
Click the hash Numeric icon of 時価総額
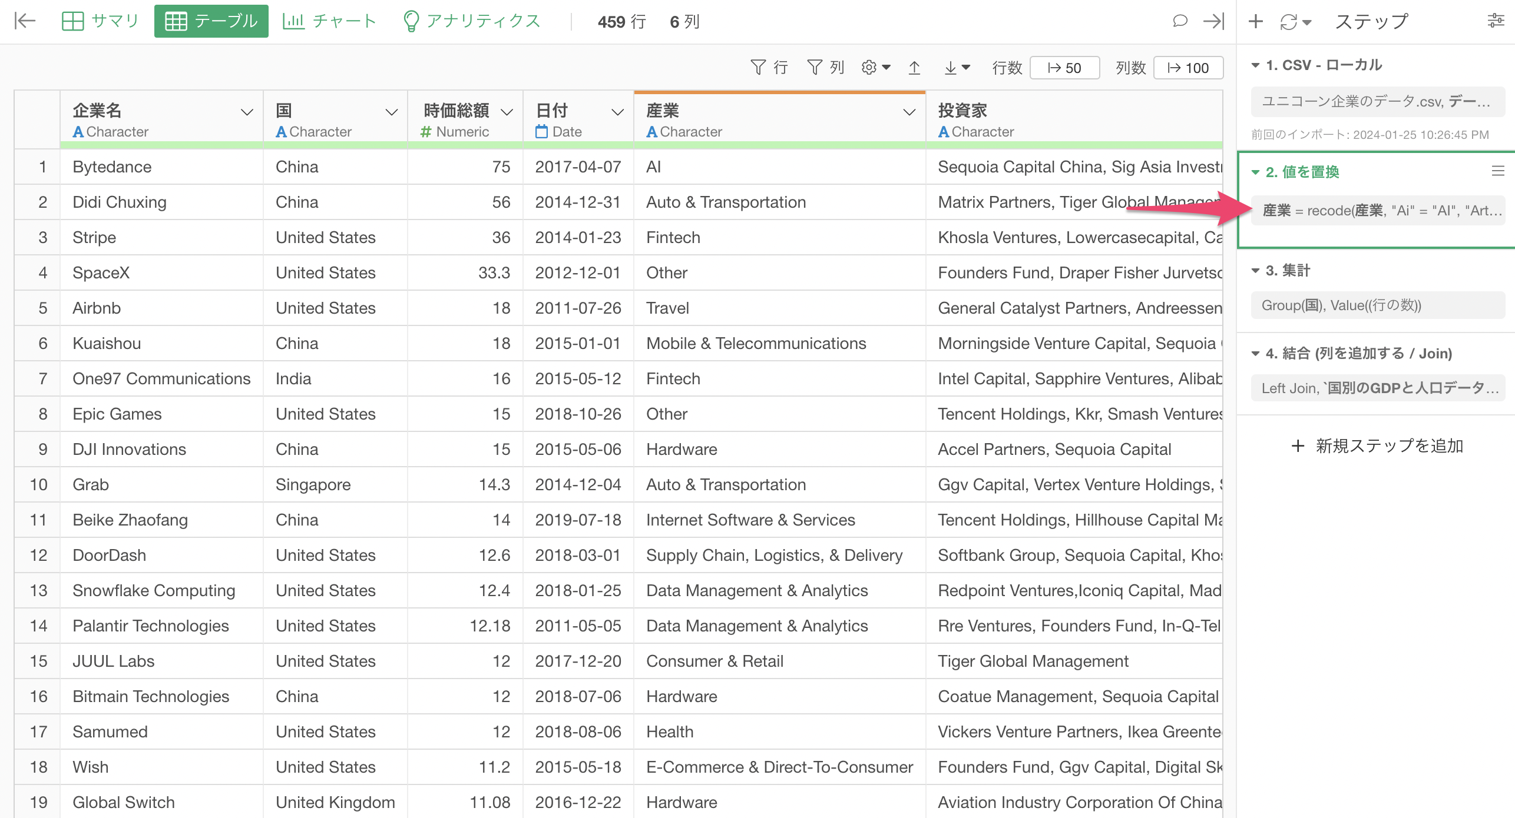pos(426,132)
